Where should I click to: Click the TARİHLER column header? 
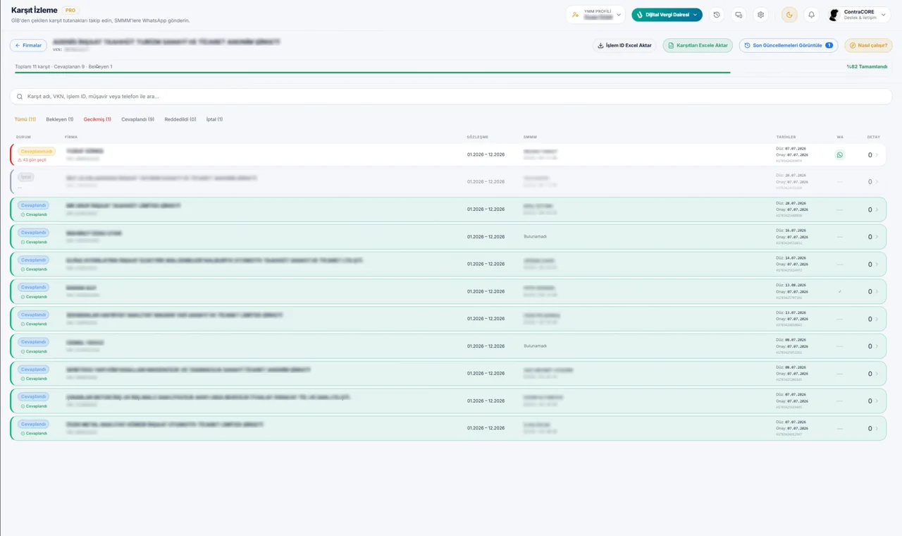coord(786,137)
